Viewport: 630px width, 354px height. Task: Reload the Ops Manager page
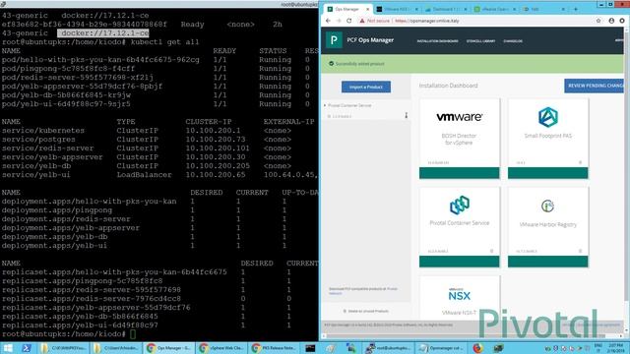(349, 21)
